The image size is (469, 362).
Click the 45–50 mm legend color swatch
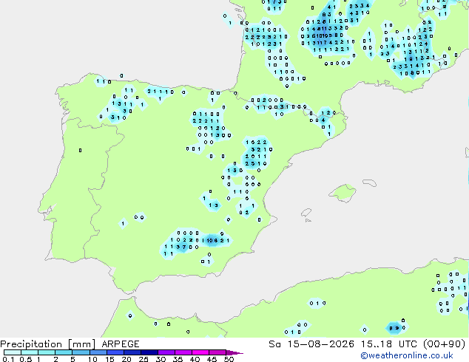click(x=217, y=352)
